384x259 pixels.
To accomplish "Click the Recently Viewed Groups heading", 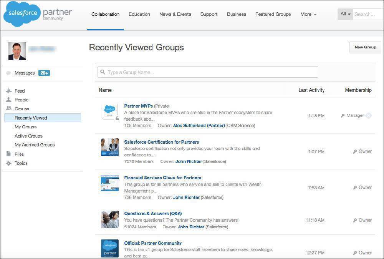I will [136, 47].
